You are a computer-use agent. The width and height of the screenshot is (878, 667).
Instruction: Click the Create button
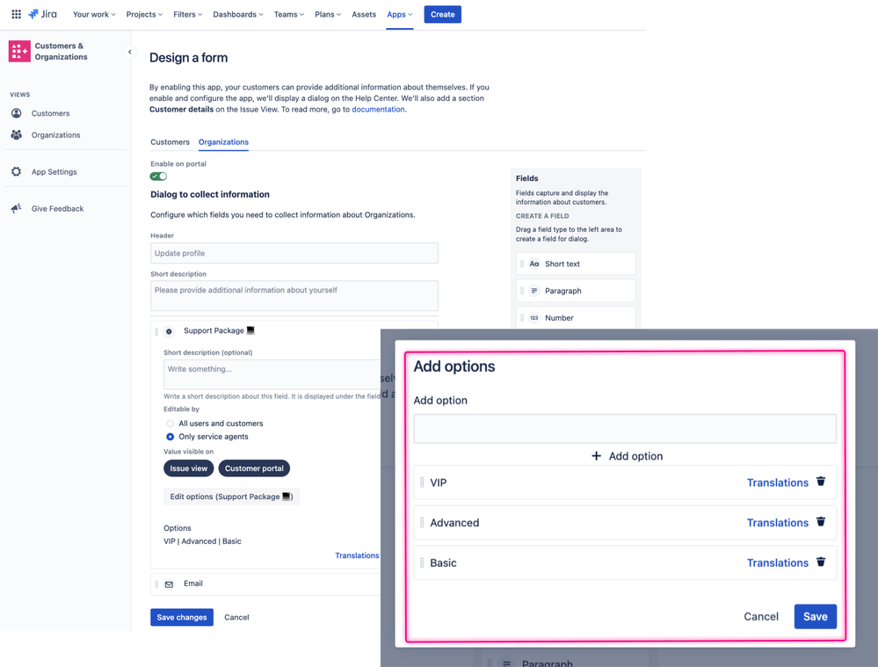[x=442, y=15]
